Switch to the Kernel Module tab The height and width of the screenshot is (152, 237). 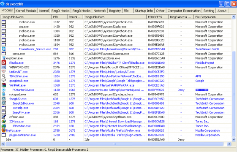point(26,11)
